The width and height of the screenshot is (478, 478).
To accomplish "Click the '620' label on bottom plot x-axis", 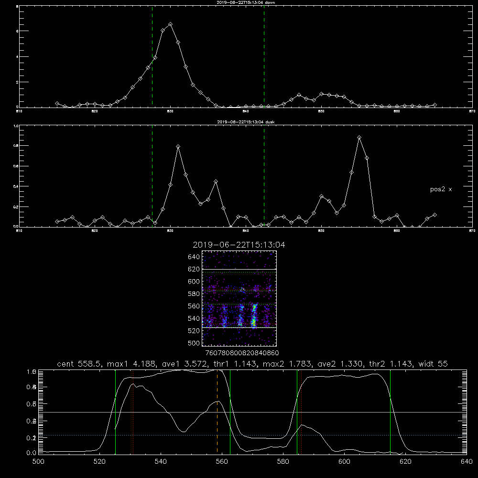I will pos(405,461).
